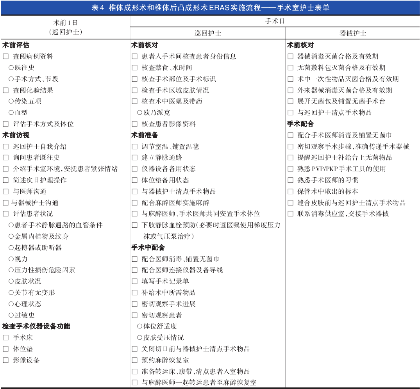Mark the "评估手术方式及体位" checkbox

pos(5,124)
